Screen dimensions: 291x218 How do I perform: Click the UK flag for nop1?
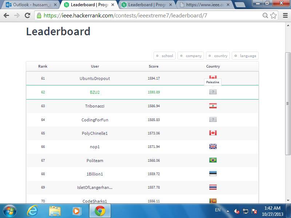(x=213, y=146)
